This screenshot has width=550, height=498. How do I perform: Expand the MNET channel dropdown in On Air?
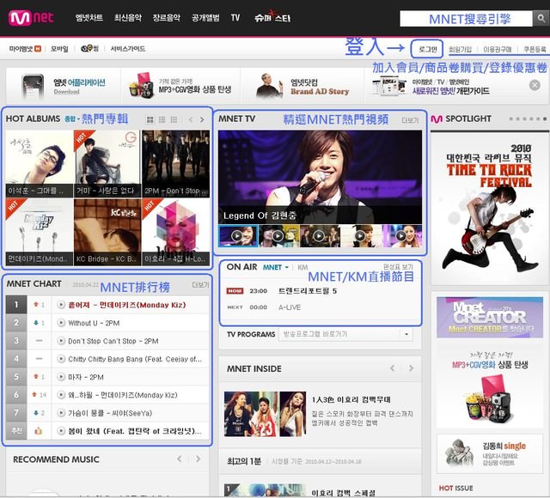click(x=276, y=267)
